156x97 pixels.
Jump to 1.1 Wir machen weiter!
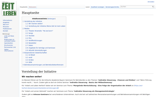pos(34,24)
